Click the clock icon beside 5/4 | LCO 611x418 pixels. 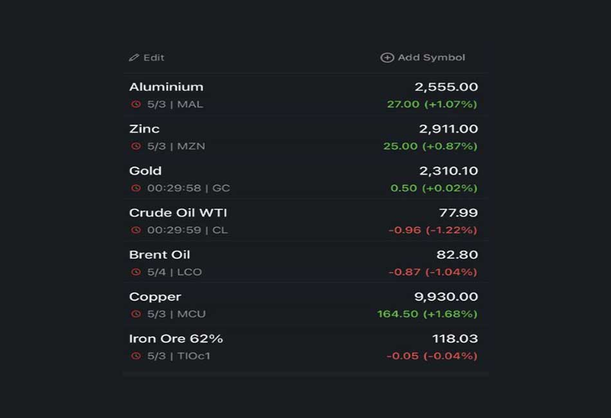(x=136, y=272)
